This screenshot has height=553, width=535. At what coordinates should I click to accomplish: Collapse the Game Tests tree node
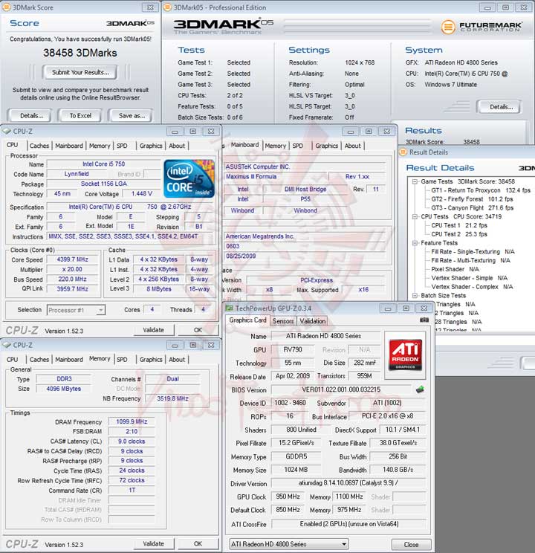click(x=415, y=181)
